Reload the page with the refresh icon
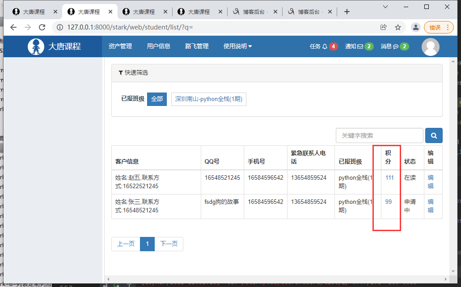Screen dimensions: 461x287 click(x=42, y=27)
